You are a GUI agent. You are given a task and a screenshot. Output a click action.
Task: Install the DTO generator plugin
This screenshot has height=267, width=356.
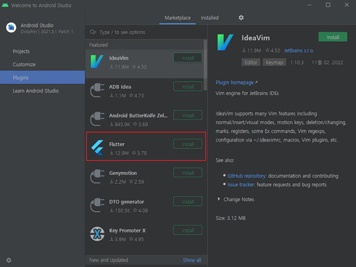[x=187, y=202]
